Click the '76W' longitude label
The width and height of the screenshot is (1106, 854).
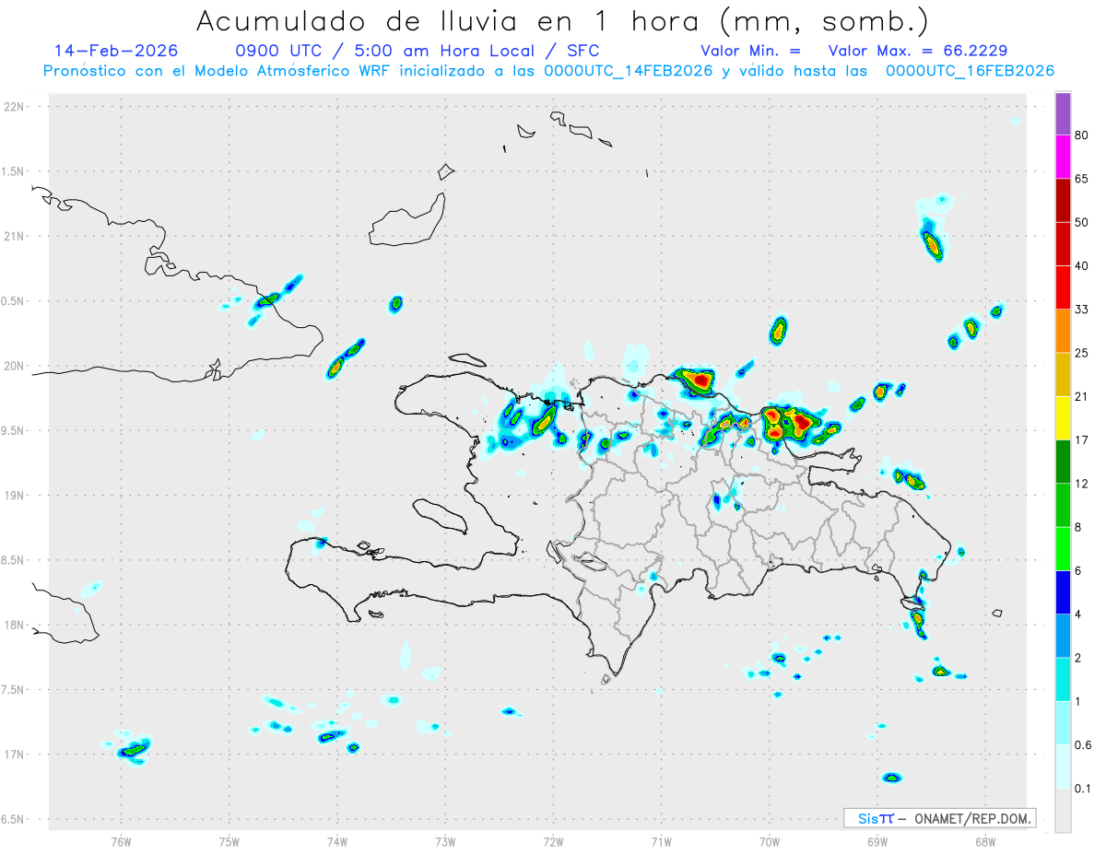122,842
